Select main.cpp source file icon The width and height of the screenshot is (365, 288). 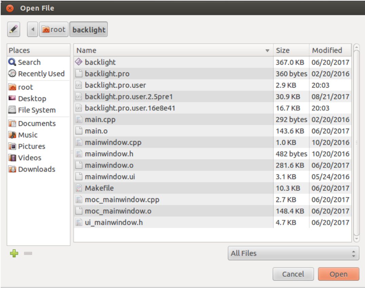[79, 119]
